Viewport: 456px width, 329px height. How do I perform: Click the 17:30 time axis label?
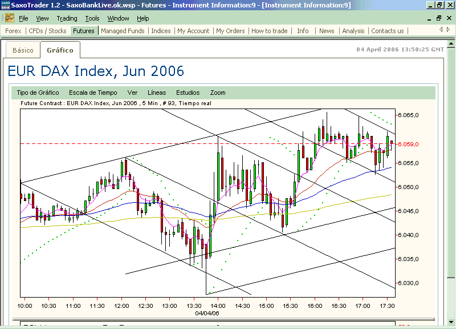387,306
